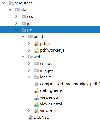The height and width of the screenshot is (121, 100).
Task: Click the locale folder icon
Action: [37, 77]
